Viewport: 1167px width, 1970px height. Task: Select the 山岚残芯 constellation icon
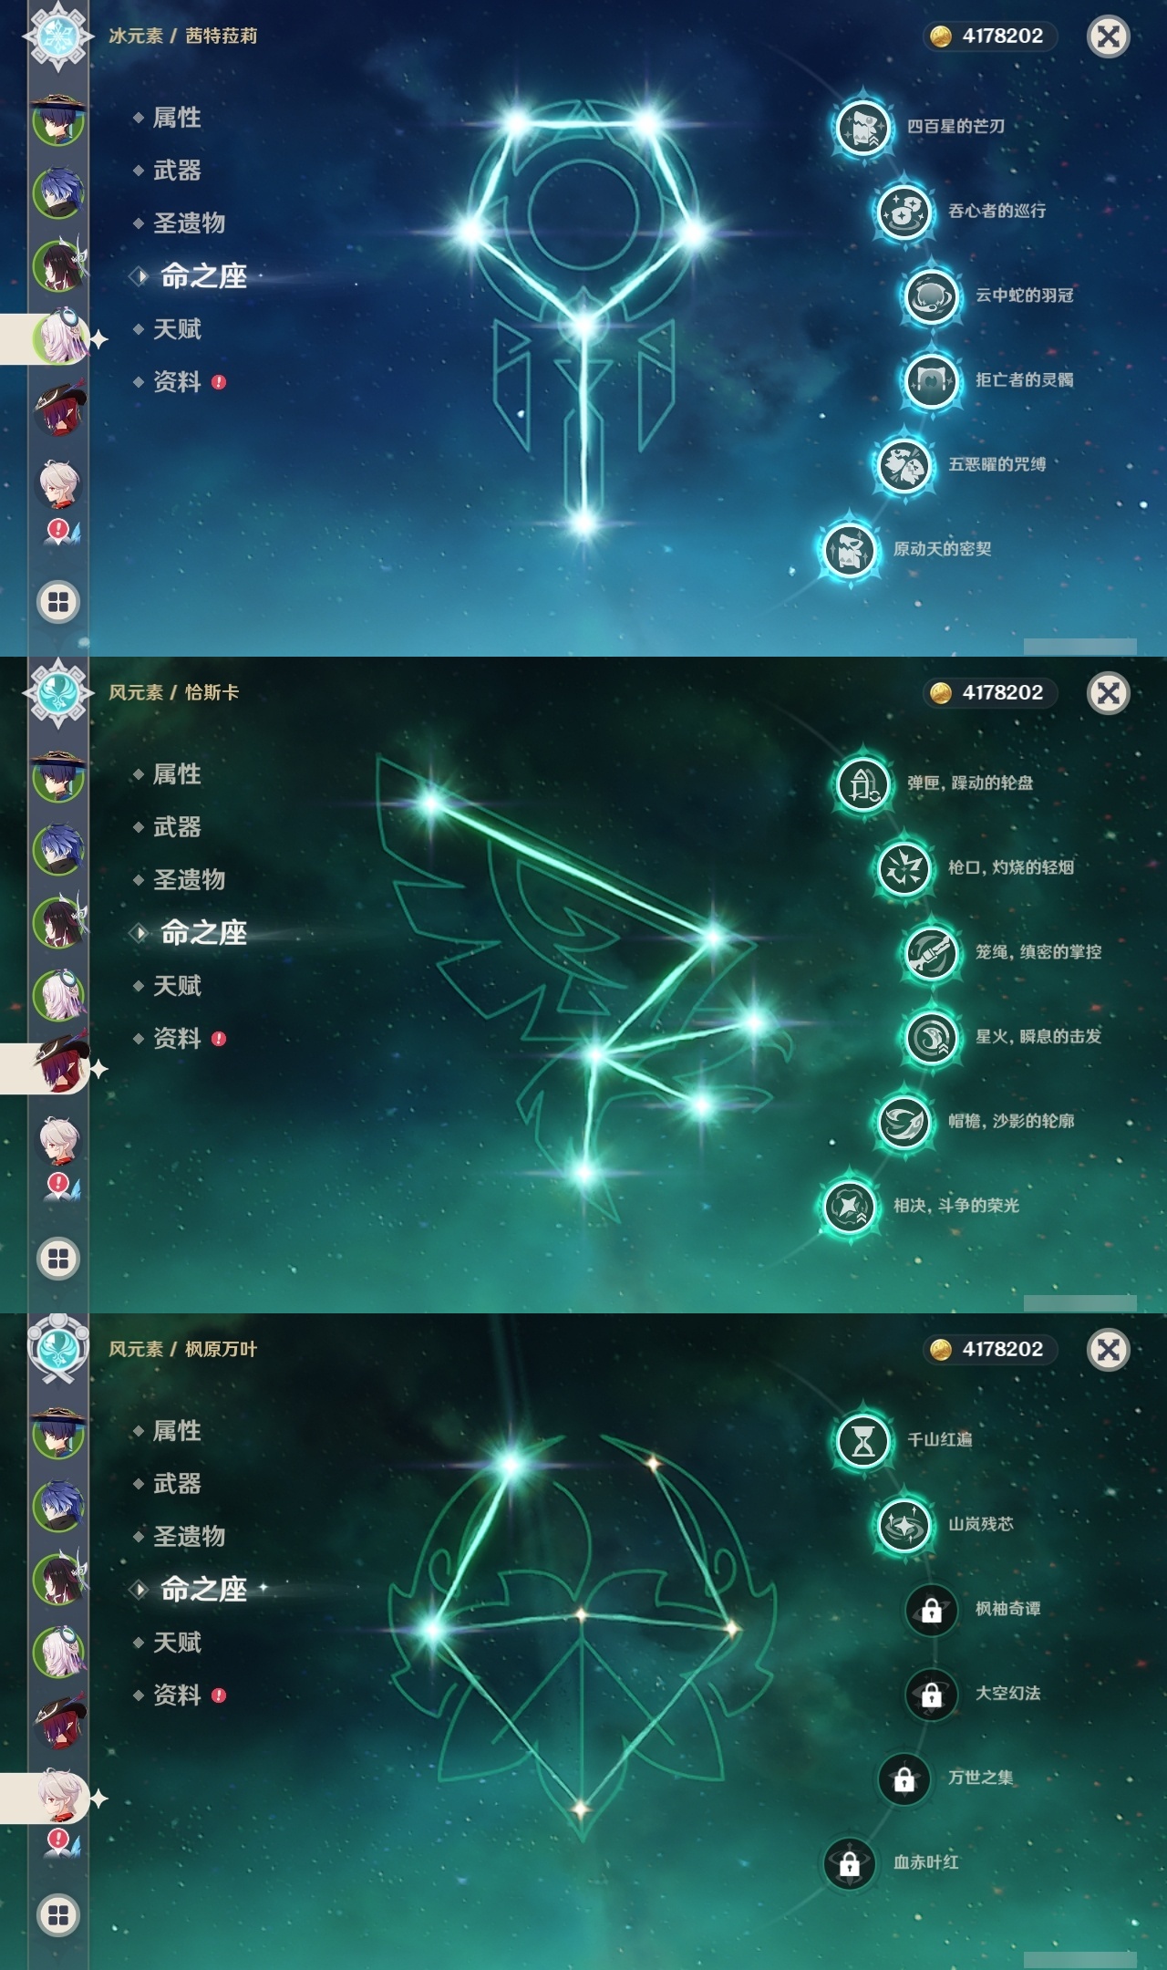904,1525
